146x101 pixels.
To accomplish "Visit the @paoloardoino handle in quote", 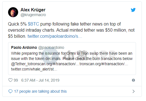I will (x=51, y=47).
